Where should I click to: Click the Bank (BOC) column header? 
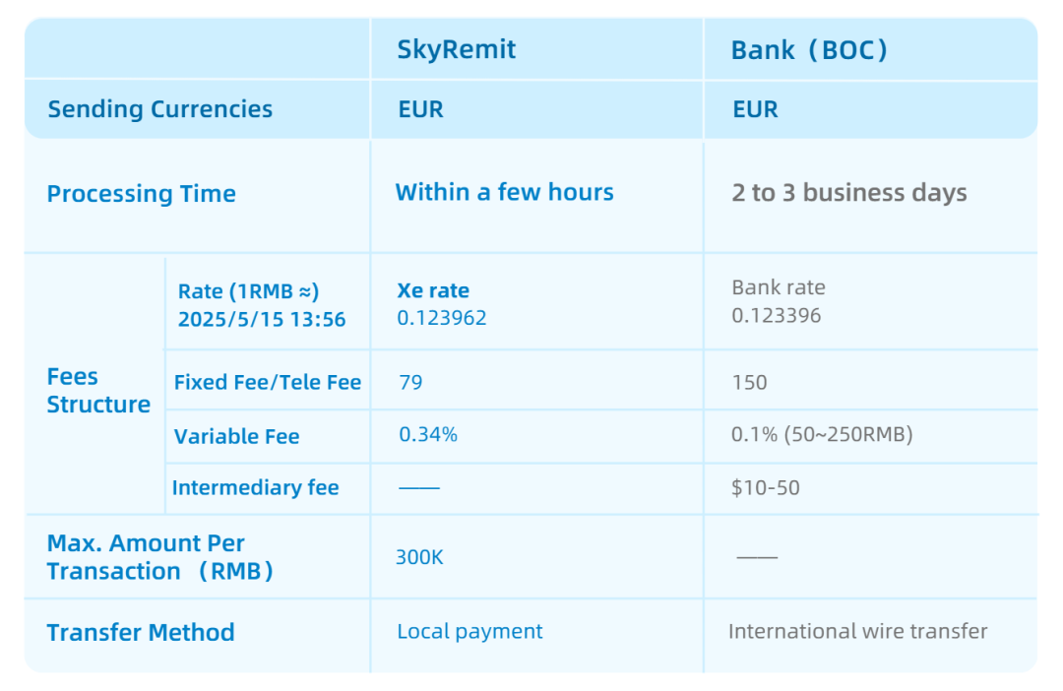[809, 49]
